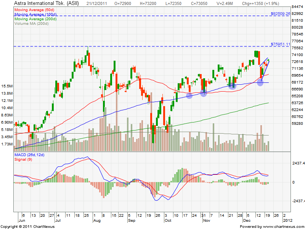Click the leftmost blue circle support marker
Screen dimensions: 305x229
(189, 95)
